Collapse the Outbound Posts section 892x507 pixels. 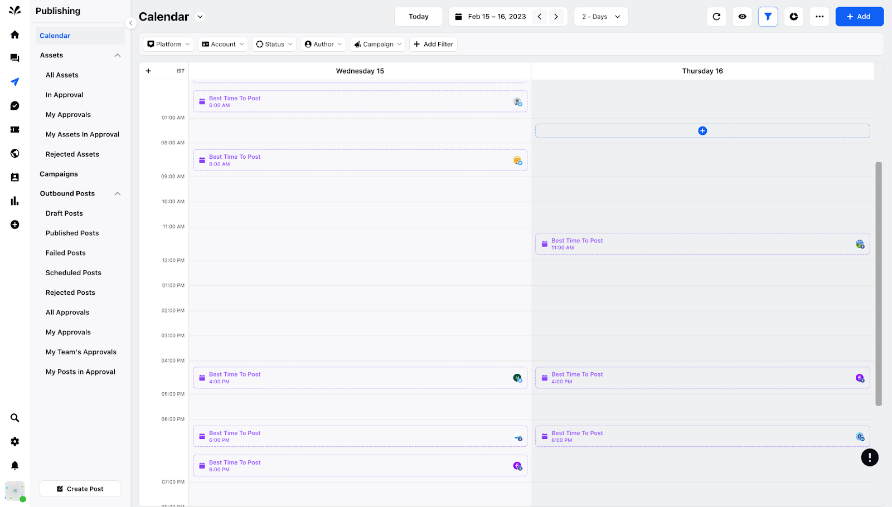tap(118, 193)
